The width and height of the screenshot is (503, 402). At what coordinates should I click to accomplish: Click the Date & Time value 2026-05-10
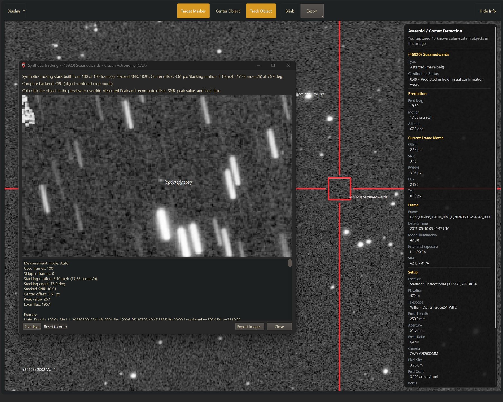pyautogui.click(x=430, y=229)
